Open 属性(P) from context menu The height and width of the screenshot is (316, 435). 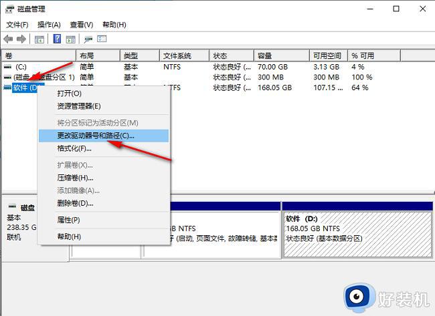pos(104,220)
